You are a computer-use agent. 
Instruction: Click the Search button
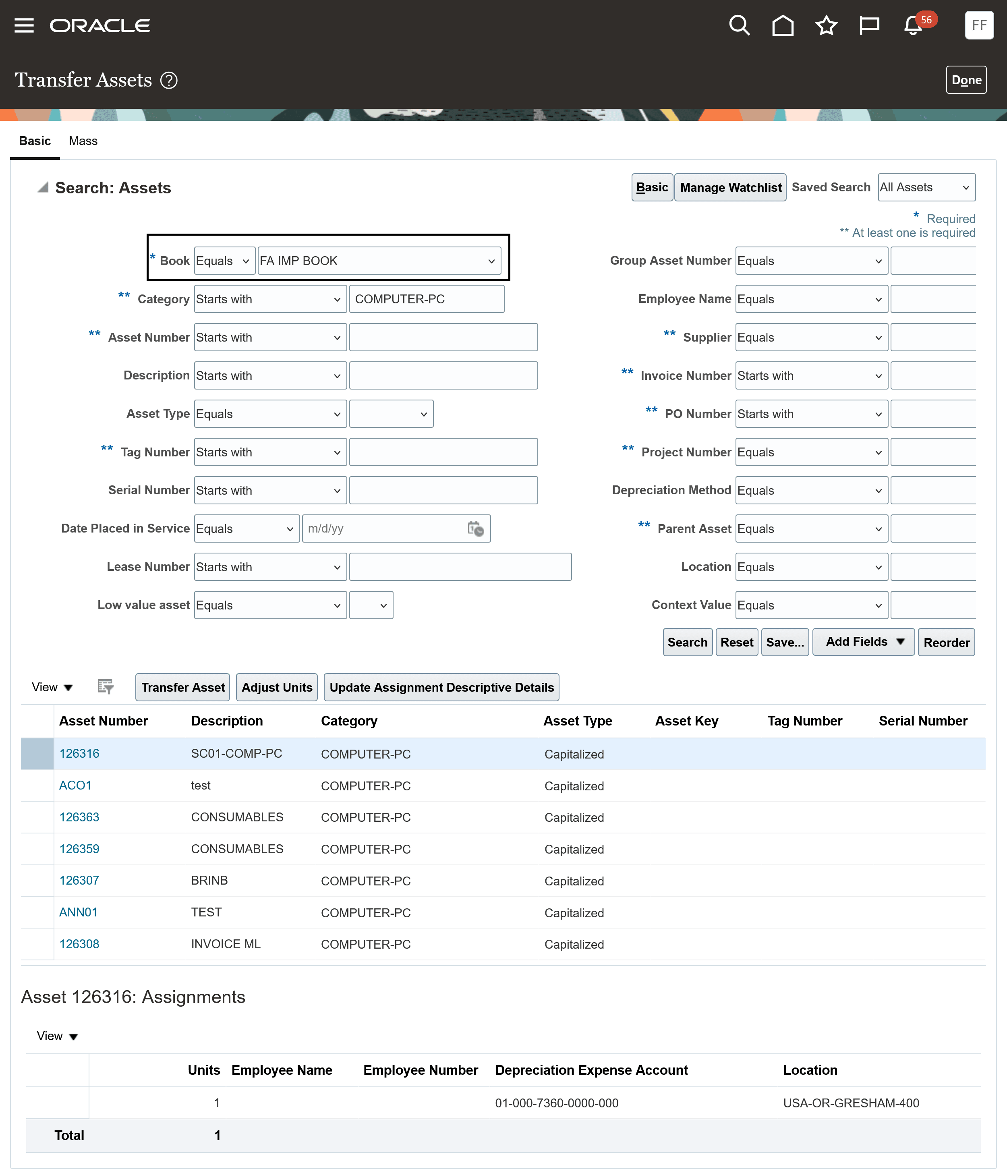[687, 642]
